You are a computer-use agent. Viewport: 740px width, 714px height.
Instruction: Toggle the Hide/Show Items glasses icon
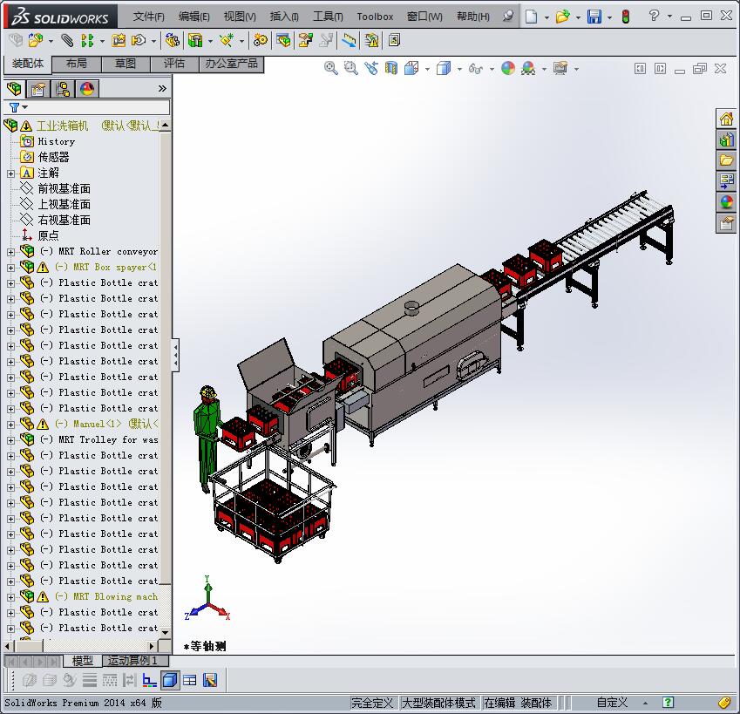[x=477, y=69]
